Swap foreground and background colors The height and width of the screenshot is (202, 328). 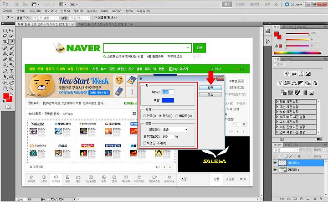click(x=12, y=94)
